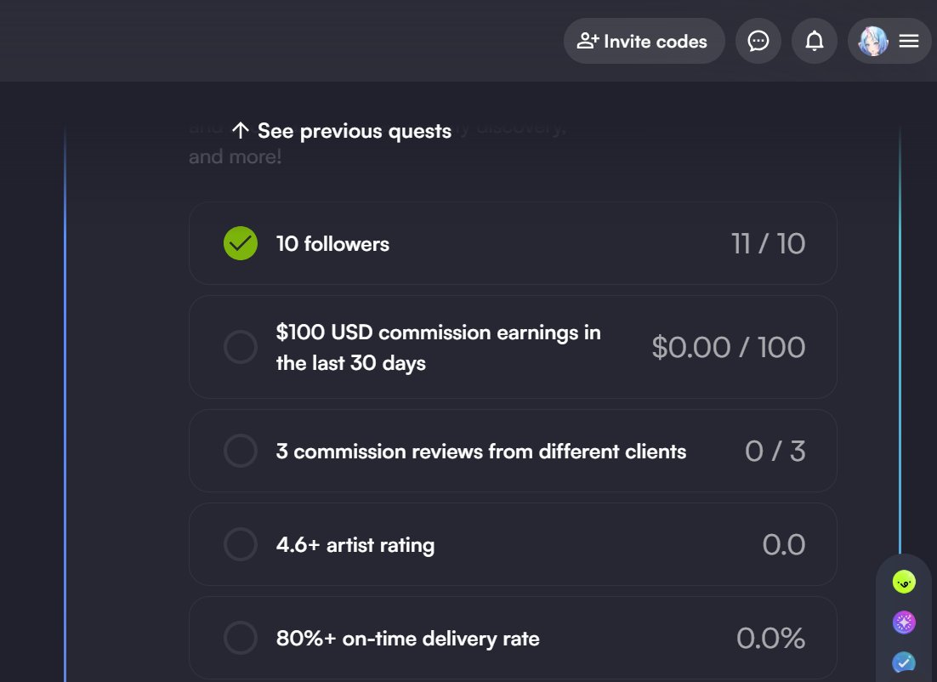This screenshot has height=682, width=937.
Task: Click the blue checkmark floating icon
Action: (x=904, y=662)
